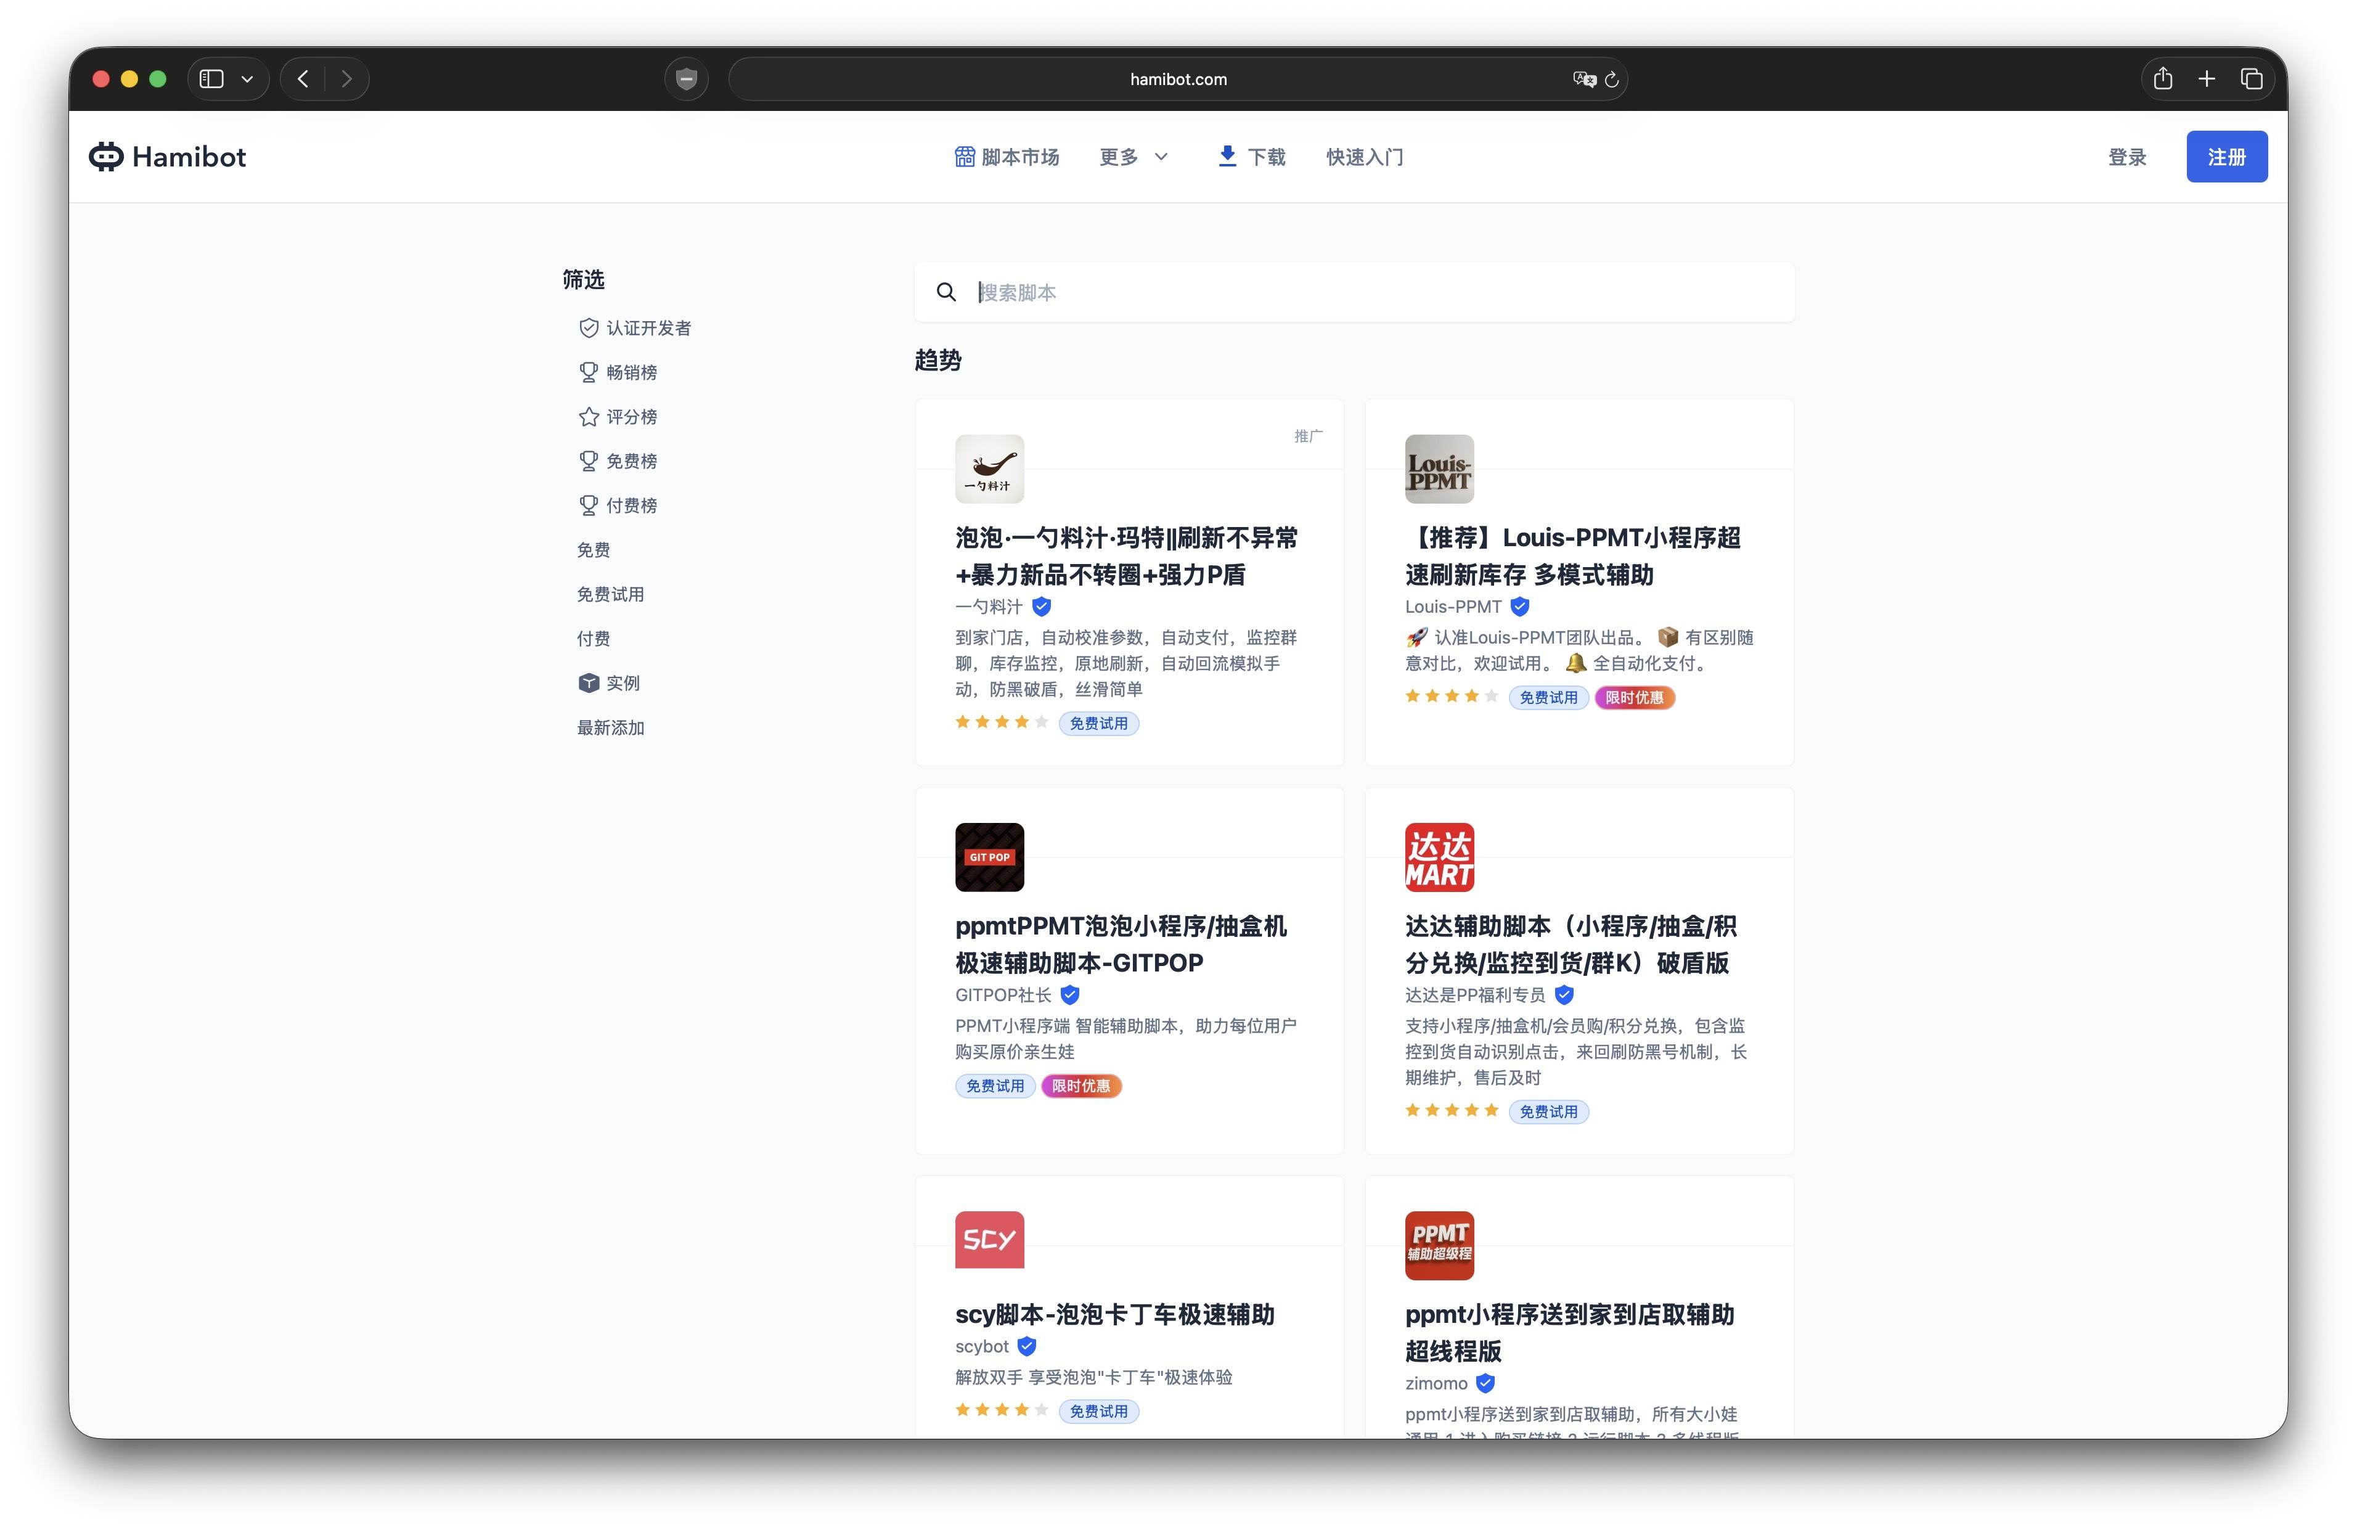Click the 一勺料汁 script thumbnail
This screenshot has height=1530, width=2357.
pyautogui.click(x=989, y=468)
